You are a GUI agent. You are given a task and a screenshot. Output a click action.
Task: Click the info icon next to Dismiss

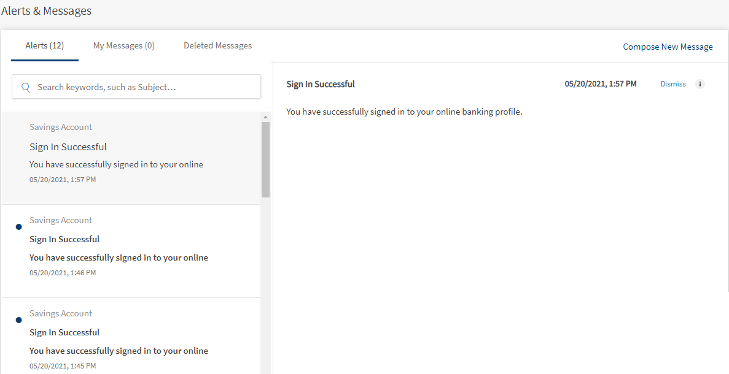point(700,84)
